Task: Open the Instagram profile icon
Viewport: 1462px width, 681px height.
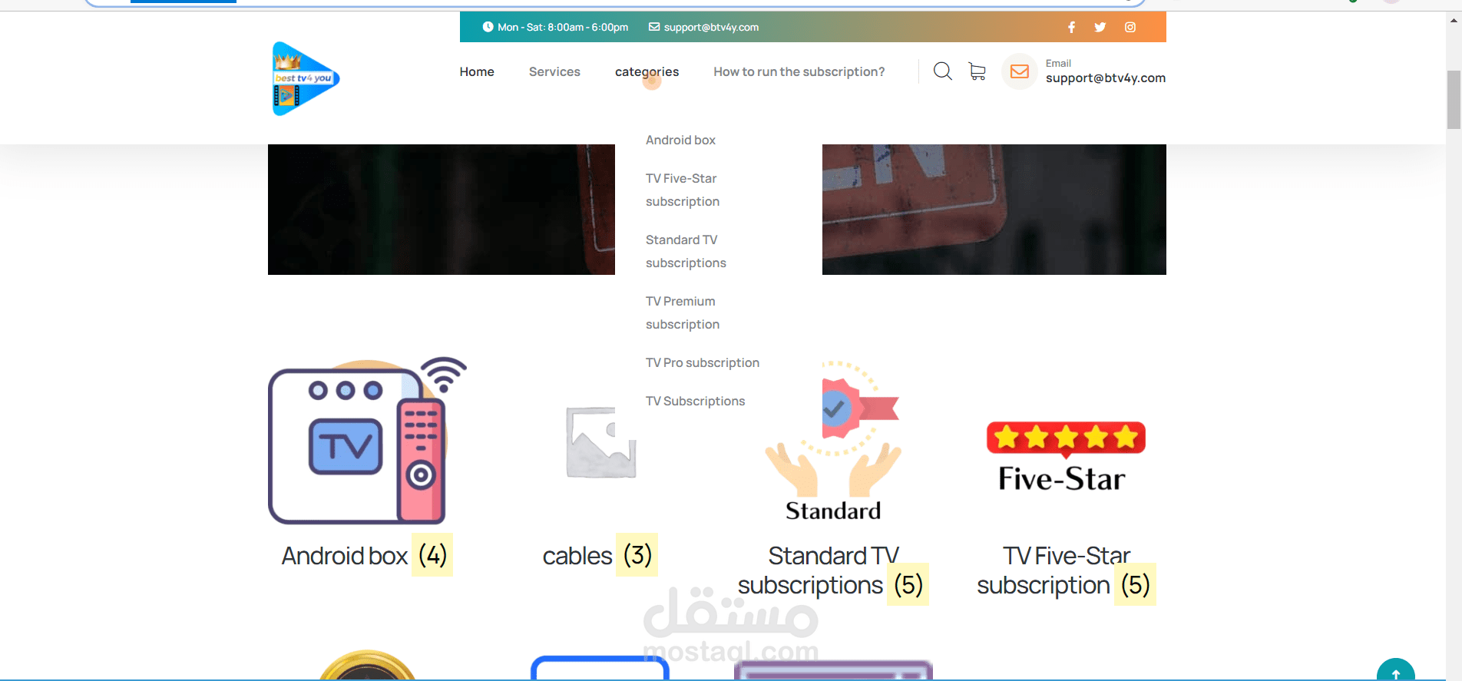Action: click(1130, 28)
